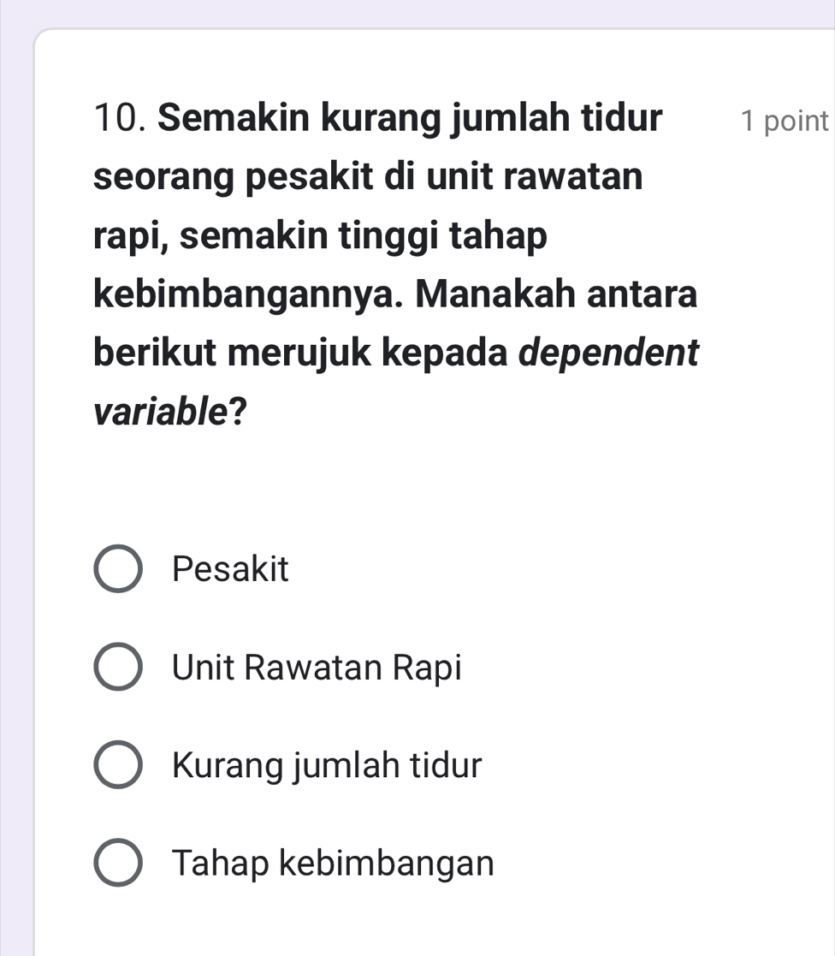The width and height of the screenshot is (835, 956).
Task: Click the text rapi, semakin tinggi tahap
Action: point(319,237)
